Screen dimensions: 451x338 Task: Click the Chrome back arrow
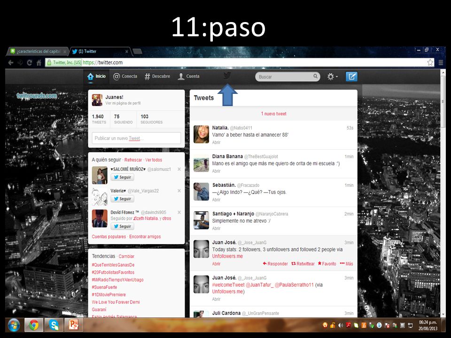click(11, 62)
